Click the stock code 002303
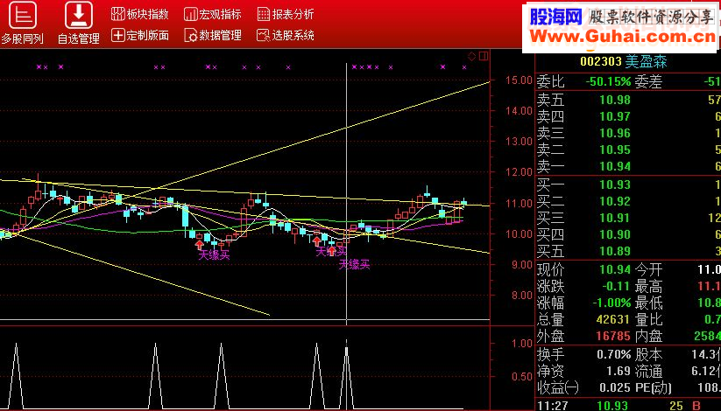Screen dimensions: 721x411 (x=600, y=61)
